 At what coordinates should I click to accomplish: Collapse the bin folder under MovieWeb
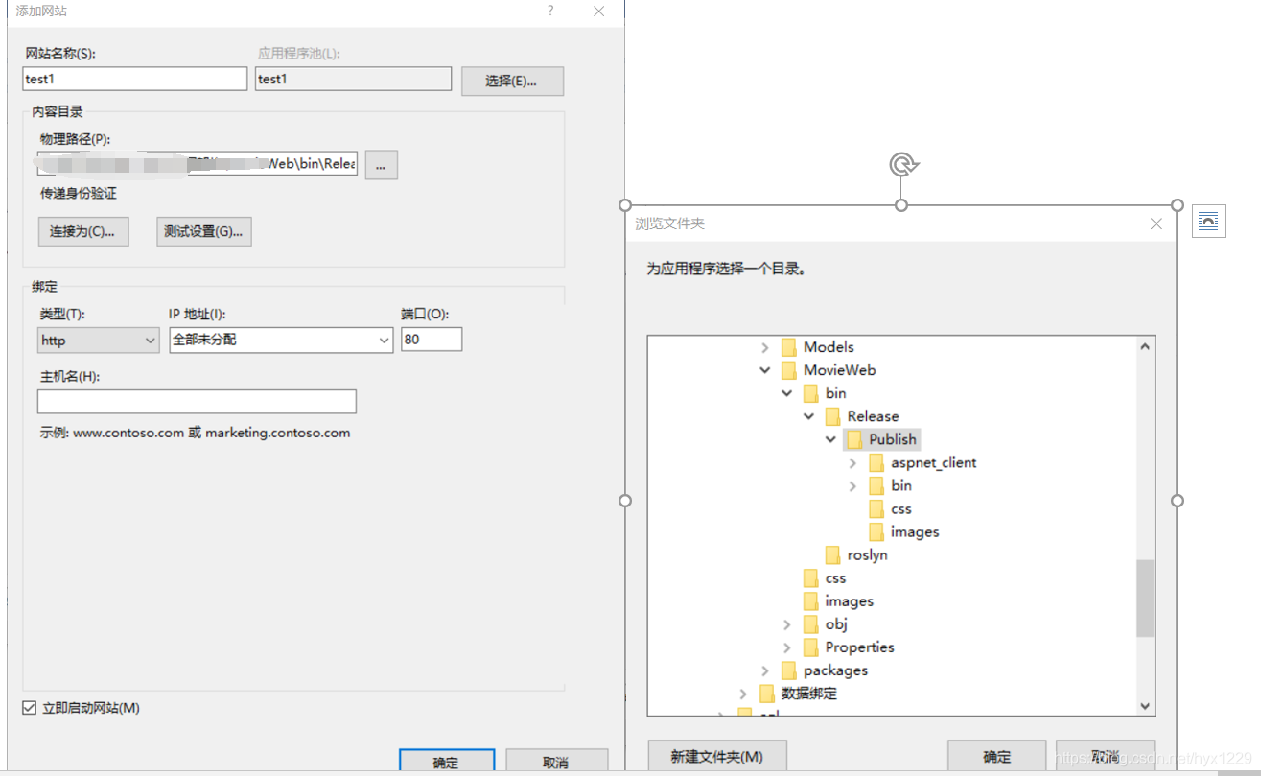pos(787,393)
